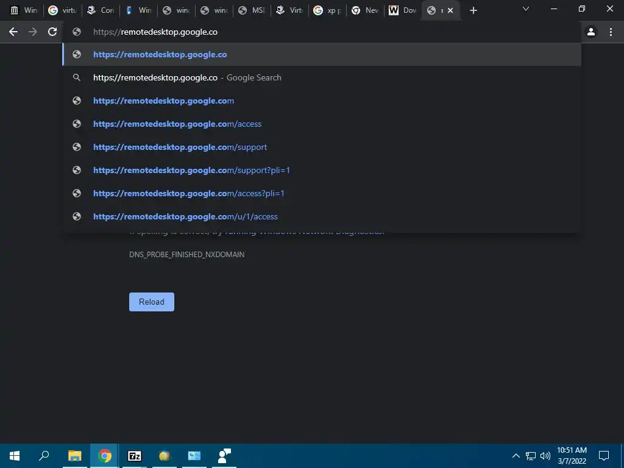Select suggestion remotedesktop.google.co
This screenshot has height=468, width=624.
(322, 54)
